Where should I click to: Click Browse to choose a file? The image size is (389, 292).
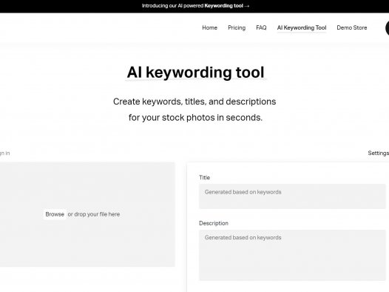pyautogui.click(x=55, y=214)
